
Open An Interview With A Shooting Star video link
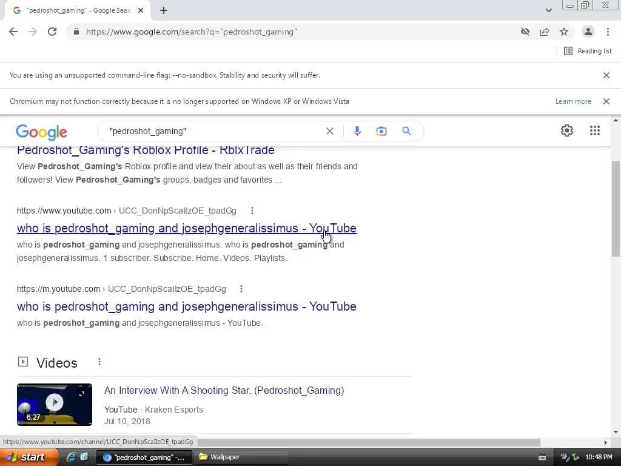coord(224,390)
